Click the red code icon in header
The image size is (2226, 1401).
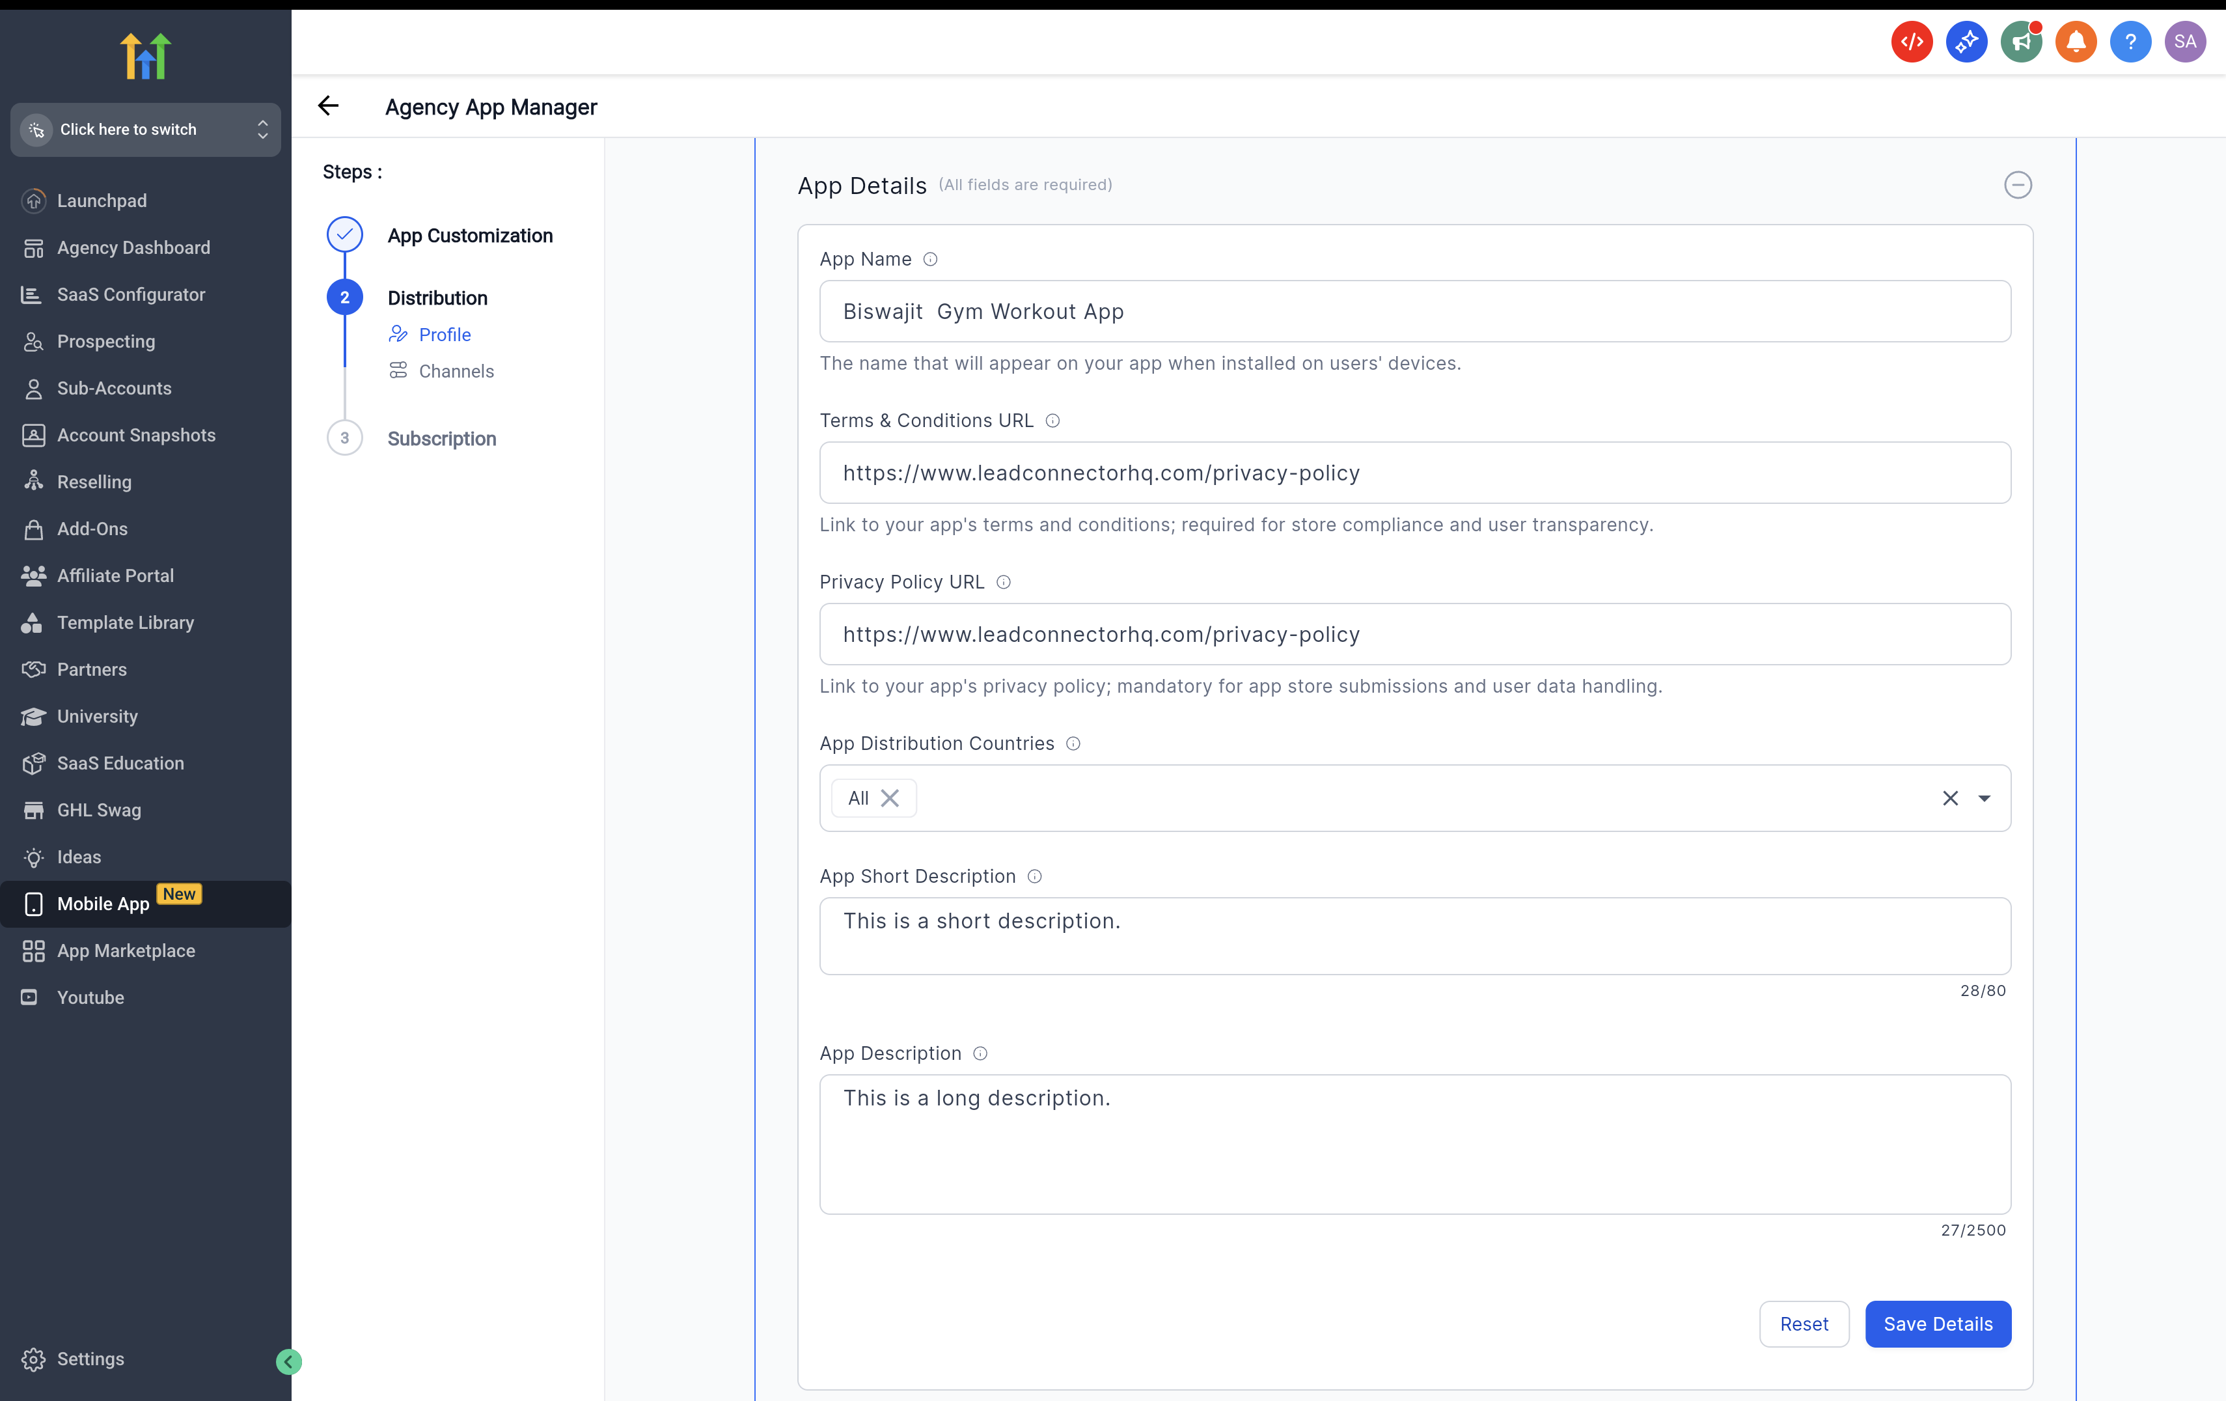[1912, 42]
